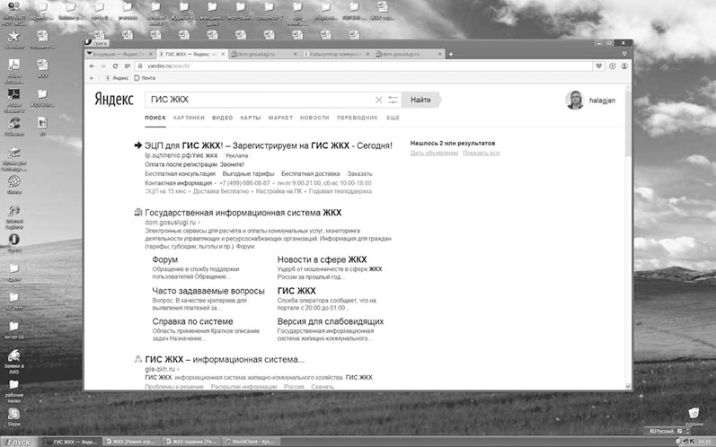Click the halagjan profile avatar

574,100
